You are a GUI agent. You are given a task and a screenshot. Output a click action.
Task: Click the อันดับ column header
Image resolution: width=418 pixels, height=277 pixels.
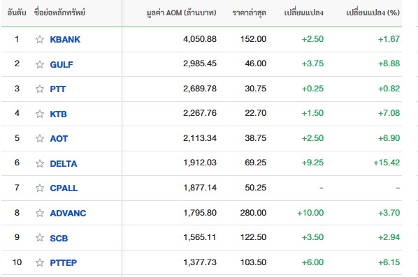(17, 13)
